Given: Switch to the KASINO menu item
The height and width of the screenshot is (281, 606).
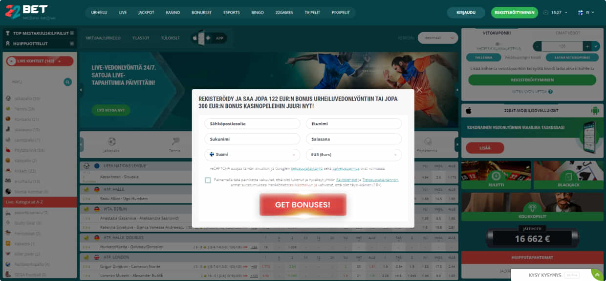Looking at the screenshot, I should (173, 12).
